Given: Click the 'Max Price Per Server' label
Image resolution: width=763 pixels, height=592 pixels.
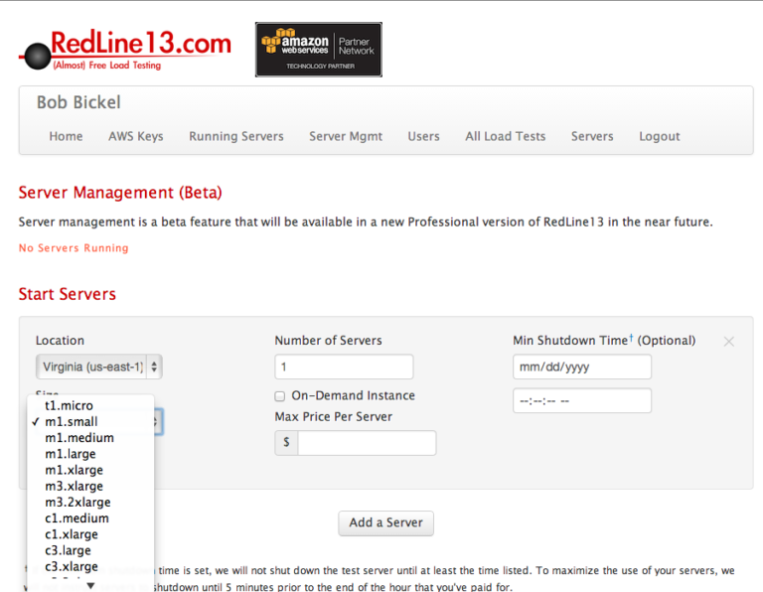Looking at the screenshot, I should pos(334,417).
